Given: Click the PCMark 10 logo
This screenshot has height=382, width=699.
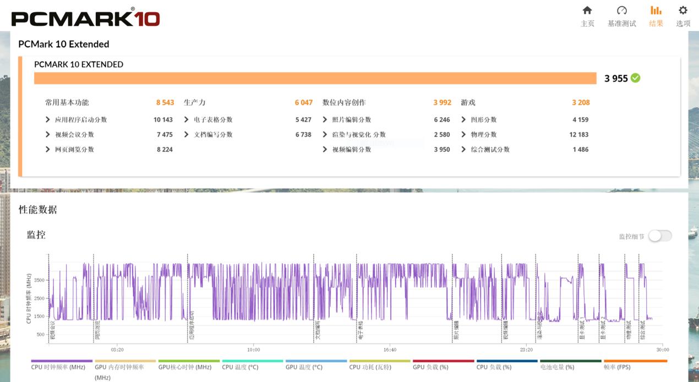Looking at the screenshot, I should 85,18.
